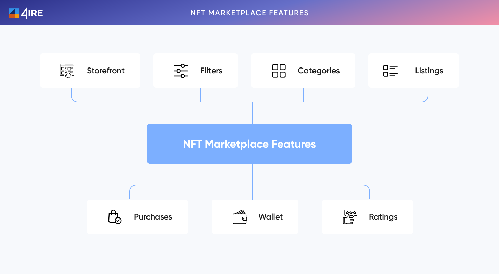499x274 pixels.
Task: Click the central NFT Marketplace Features box
Action: (x=249, y=144)
